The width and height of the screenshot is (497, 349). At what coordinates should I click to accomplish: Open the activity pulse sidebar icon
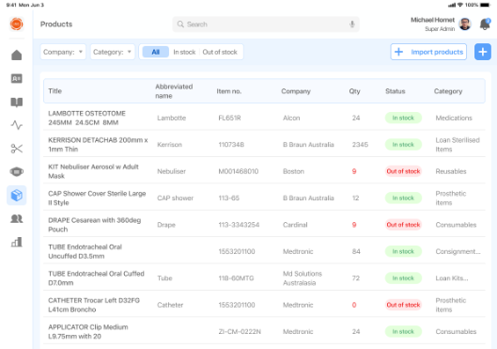click(17, 125)
